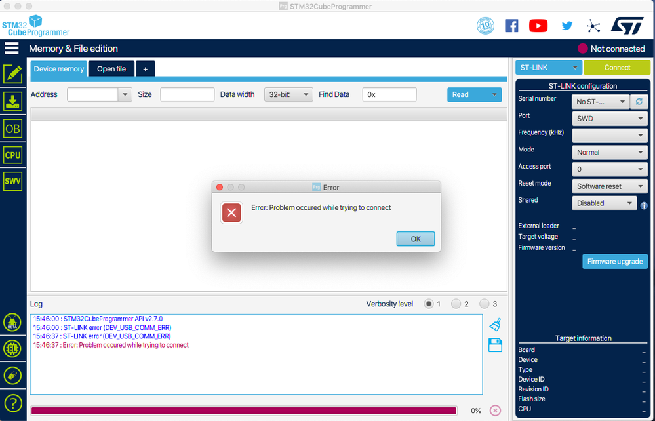Click the Firmware upgrade button
The image size is (655, 421).
pos(615,262)
